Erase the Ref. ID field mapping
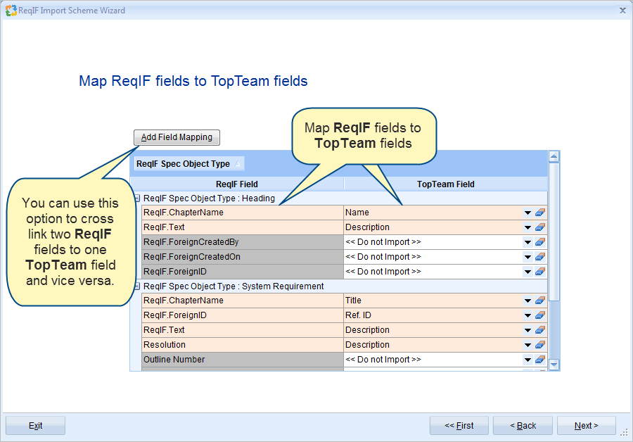This screenshot has width=633, height=442. tap(539, 315)
